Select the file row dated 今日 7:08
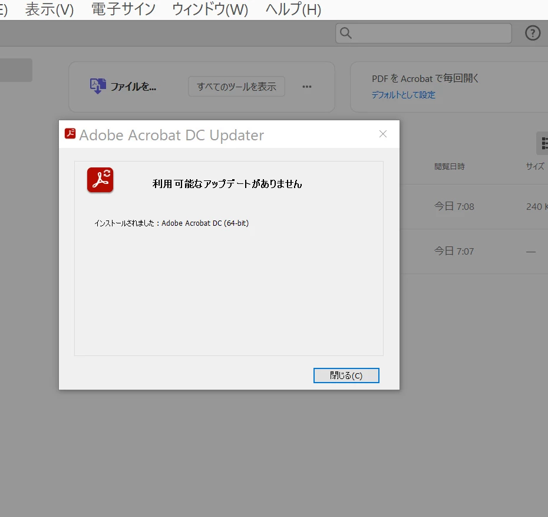The height and width of the screenshot is (517, 548). coord(474,206)
